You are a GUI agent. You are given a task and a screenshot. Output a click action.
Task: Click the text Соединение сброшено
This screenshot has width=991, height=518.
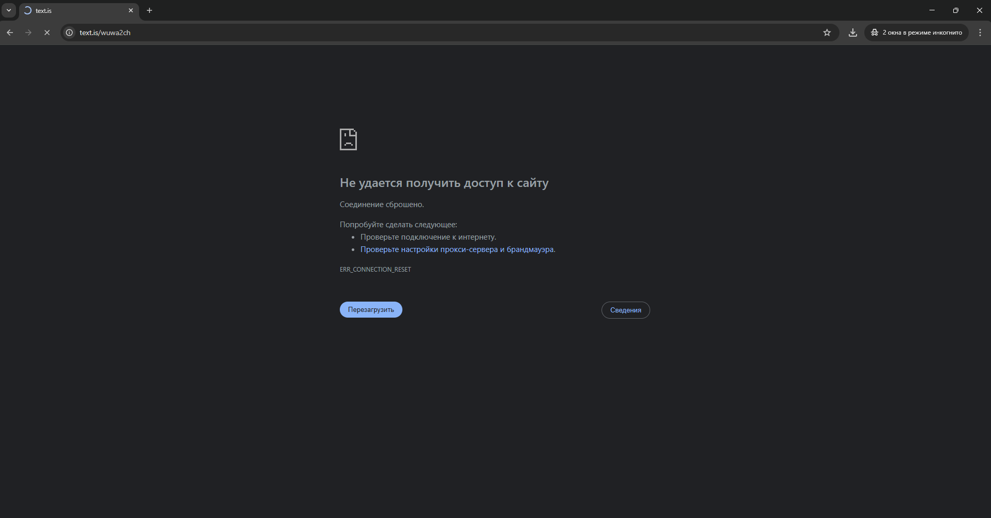pos(382,205)
